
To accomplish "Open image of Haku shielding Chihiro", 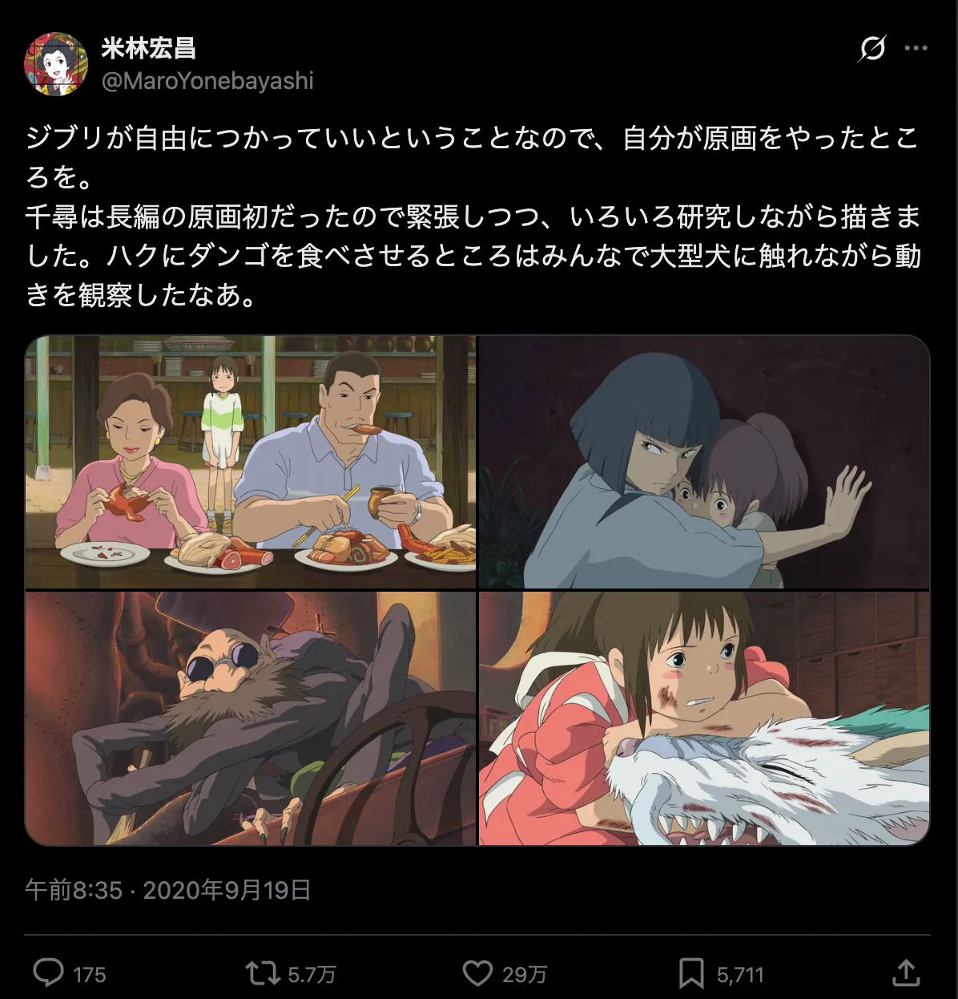I will (x=704, y=462).
